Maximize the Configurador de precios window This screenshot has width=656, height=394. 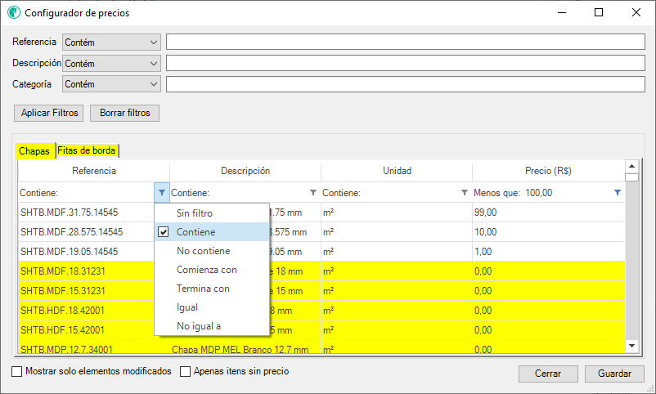coord(599,12)
